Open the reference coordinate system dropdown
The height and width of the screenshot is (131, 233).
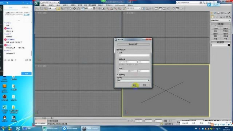click(88, 8)
